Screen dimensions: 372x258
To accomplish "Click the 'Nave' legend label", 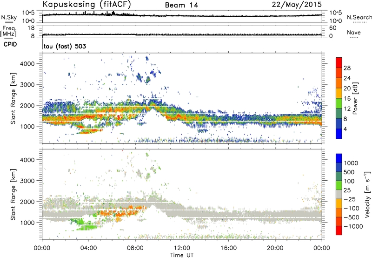I will [354, 32].
